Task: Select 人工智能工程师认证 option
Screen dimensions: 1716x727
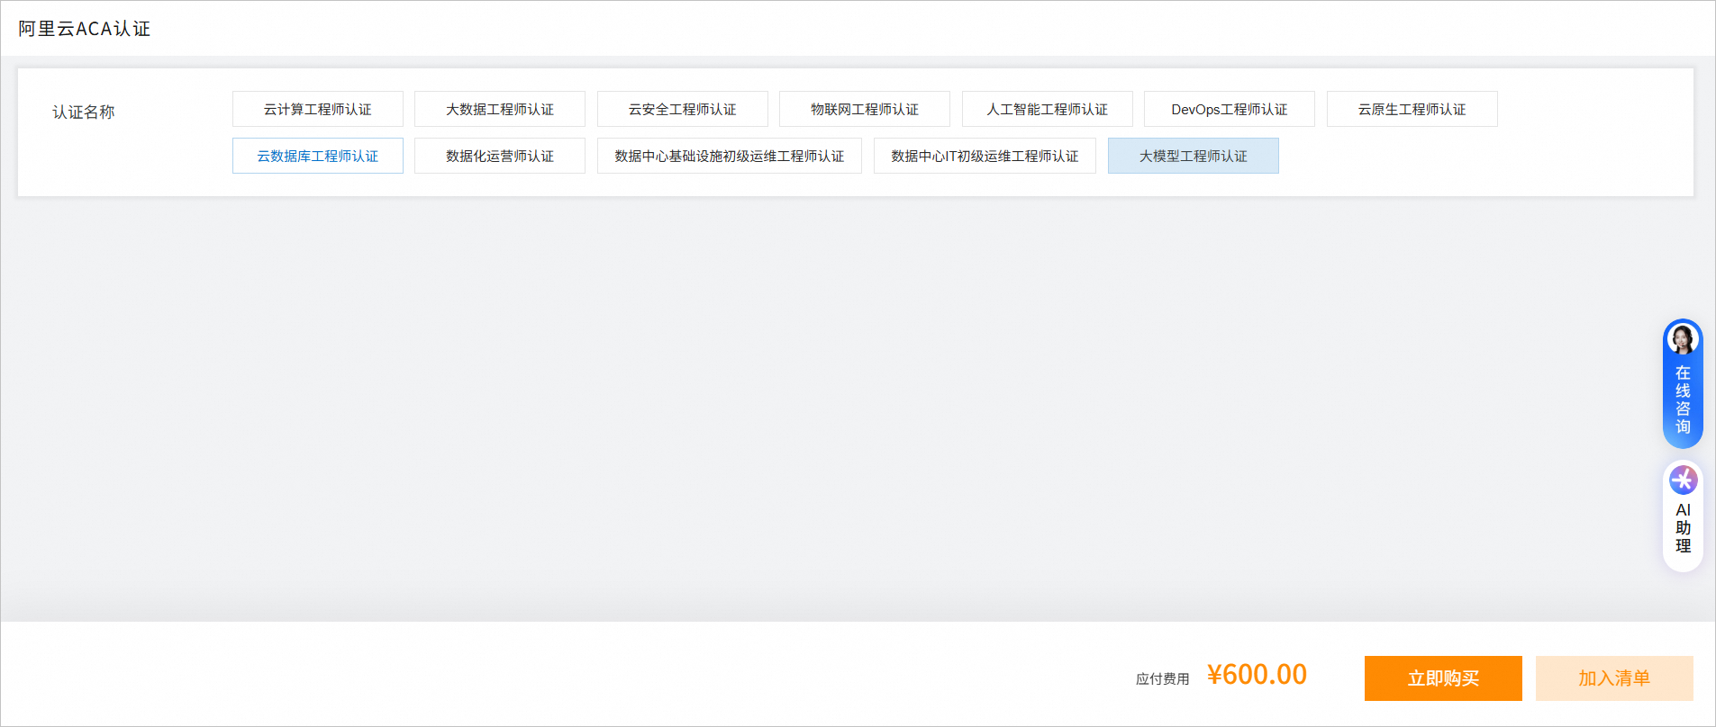Action: (1047, 109)
